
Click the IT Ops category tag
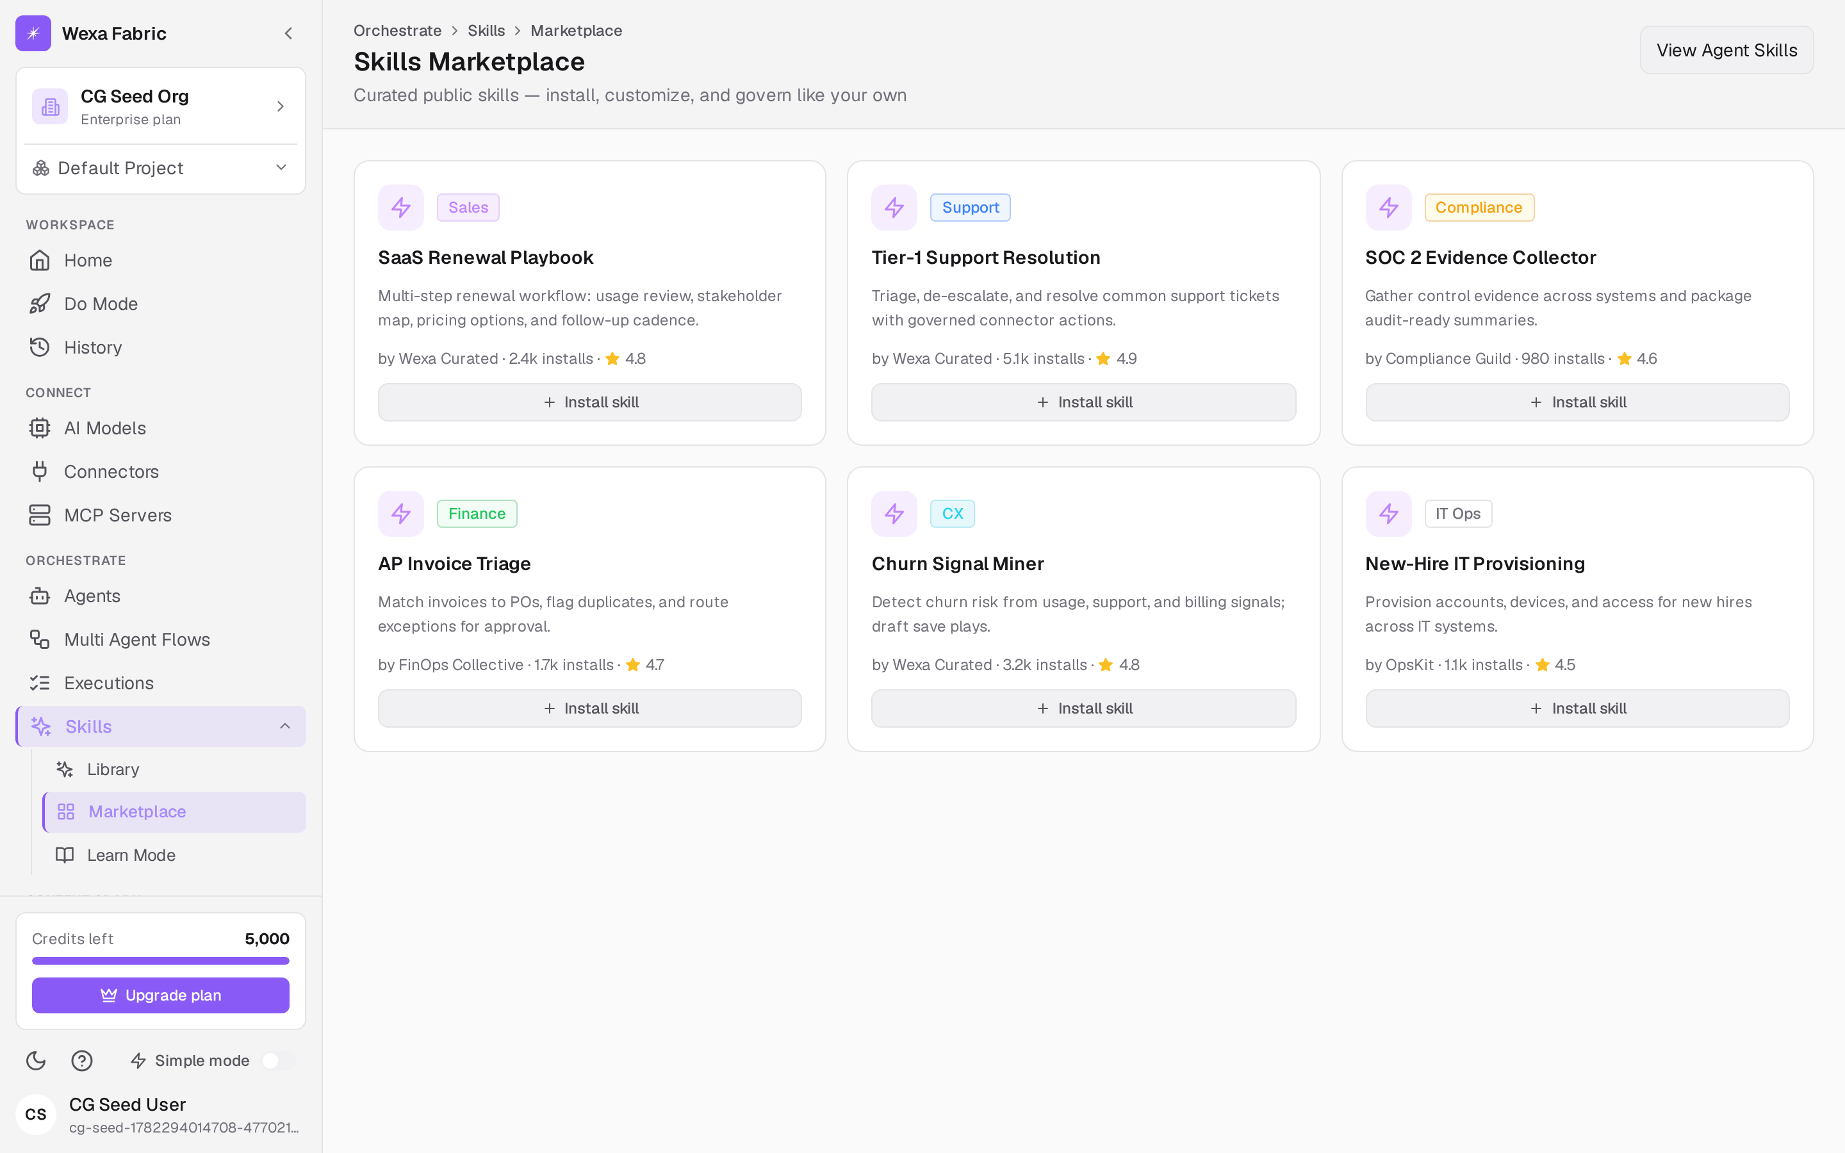[x=1457, y=513]
